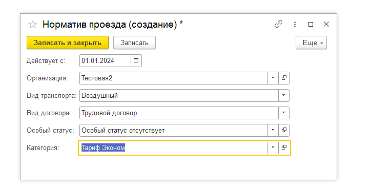Click the Особый статус: label

point(50,130)
